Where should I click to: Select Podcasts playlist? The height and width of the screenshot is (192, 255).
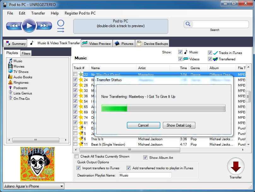pos(18,88)
